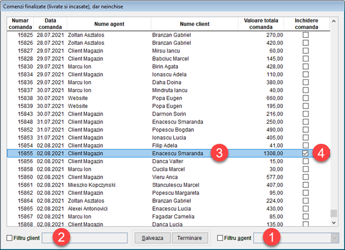Image resolution: width=345 pixels, height=250 pixels.
Task: Enable the Filtru agent checkbox
Action: pyautogui.click(x=221, y=238)
